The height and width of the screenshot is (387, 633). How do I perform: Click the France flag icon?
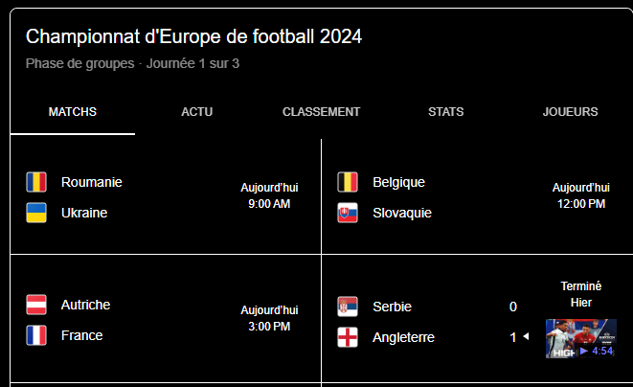tap(36, 335)
